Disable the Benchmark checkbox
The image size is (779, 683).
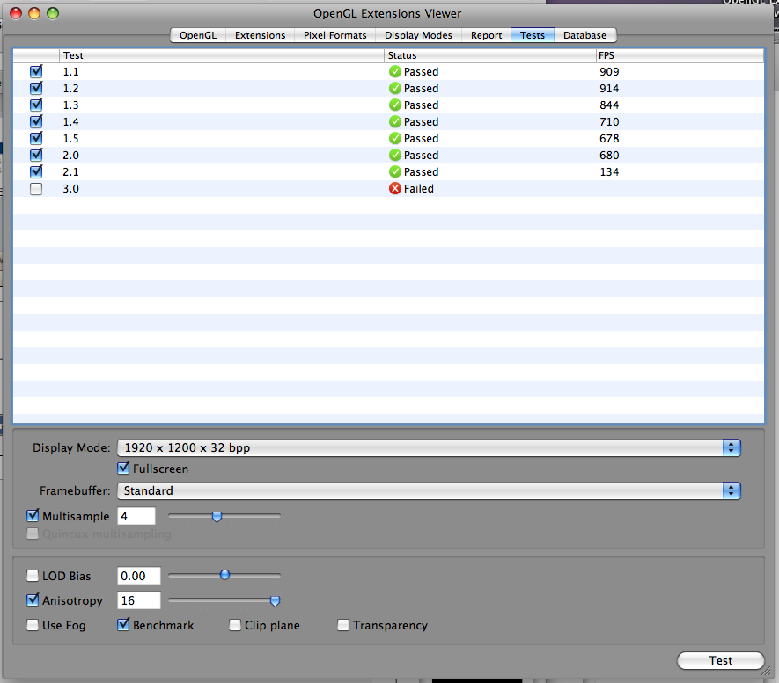[124, 624]
